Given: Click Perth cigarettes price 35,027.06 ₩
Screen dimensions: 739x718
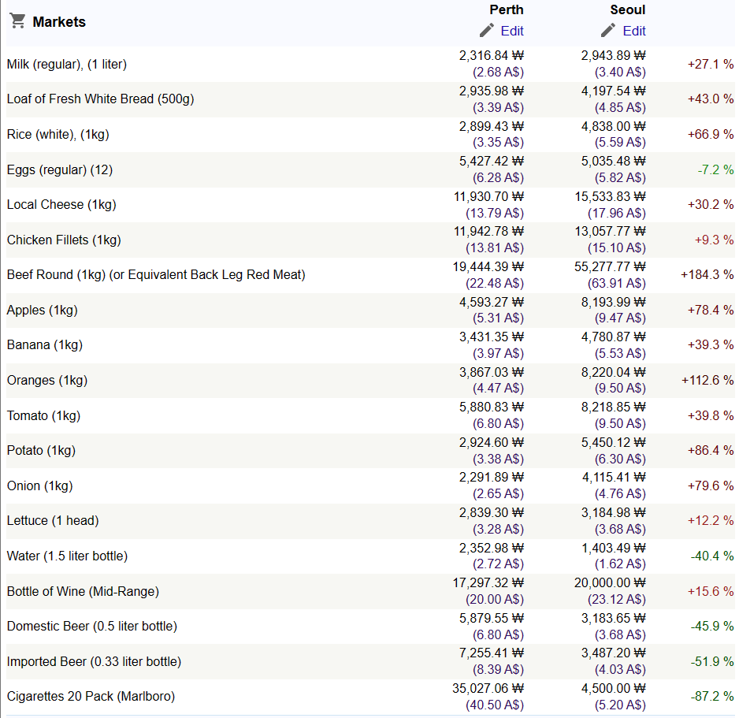Looking at the screenshot, I should click(x=488, y=689).
